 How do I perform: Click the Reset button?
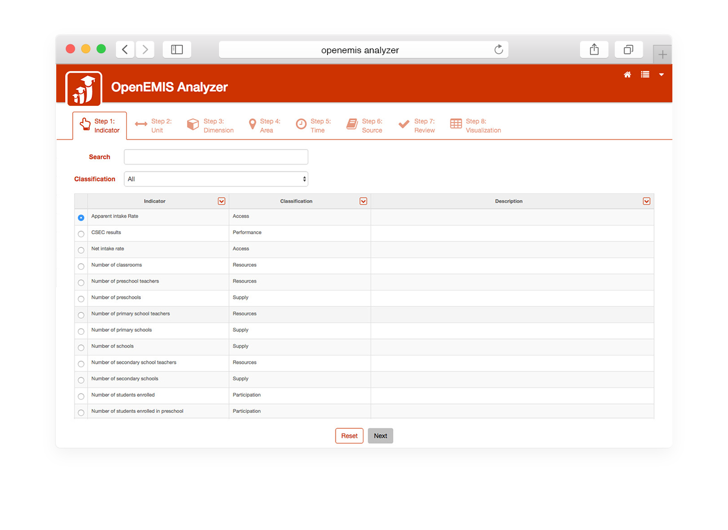point(349,436)
